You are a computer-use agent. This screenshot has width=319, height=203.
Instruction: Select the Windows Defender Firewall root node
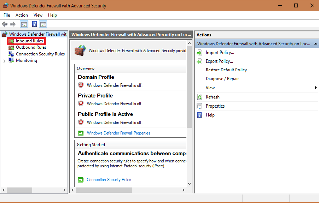pyautogui.click(x=38, y=34)
